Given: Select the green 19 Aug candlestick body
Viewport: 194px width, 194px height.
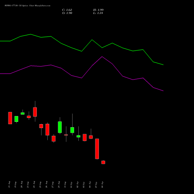Looking at the screenshot, I should click(x=16, y=119).
